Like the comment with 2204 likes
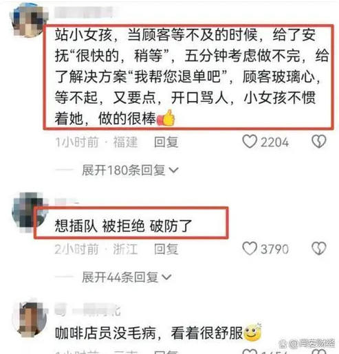The image size is (339, 354). point(250,142)
